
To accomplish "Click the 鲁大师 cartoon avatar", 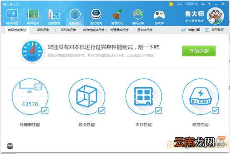I will pos(215,16).
